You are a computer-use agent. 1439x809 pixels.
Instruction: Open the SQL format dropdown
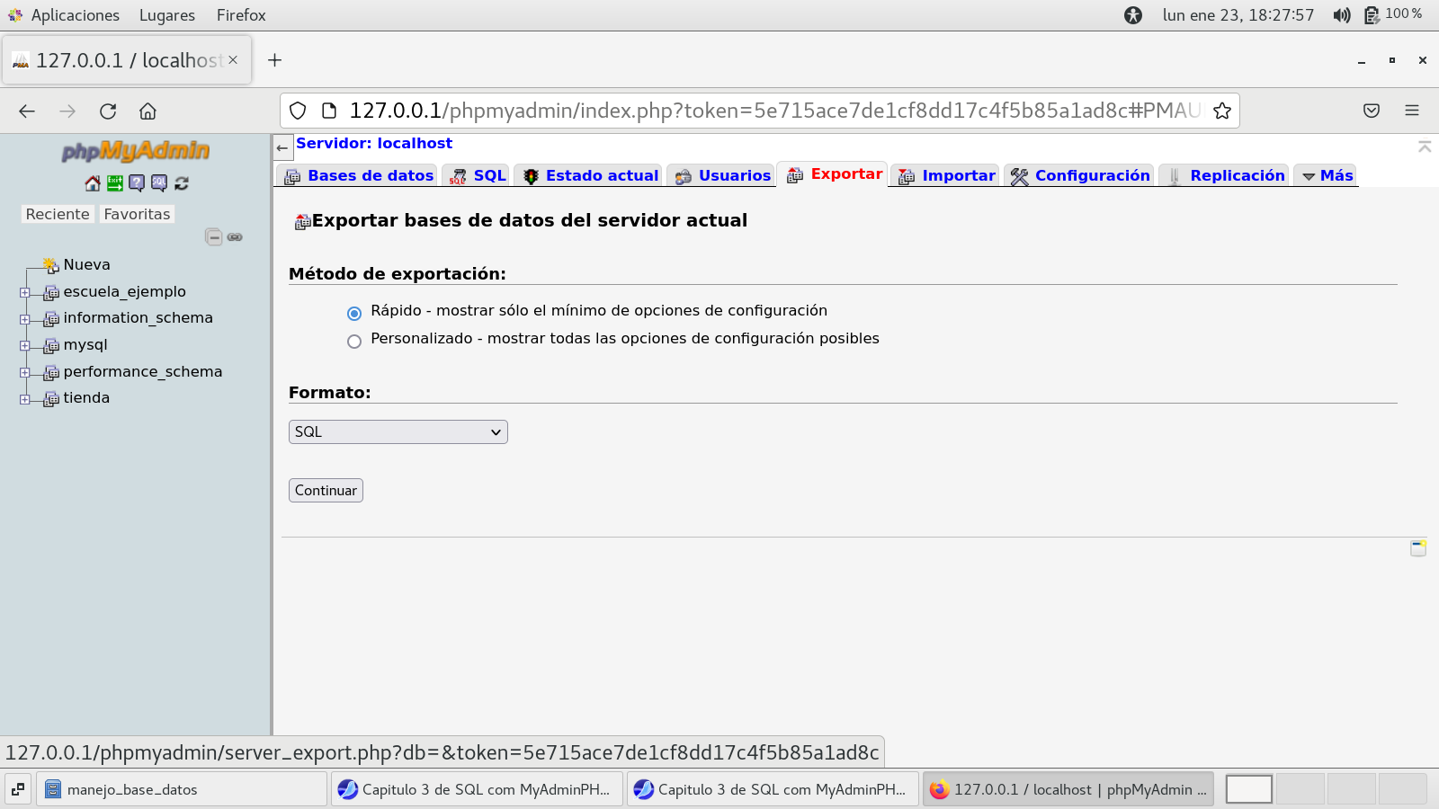click(x=398, y=432)
